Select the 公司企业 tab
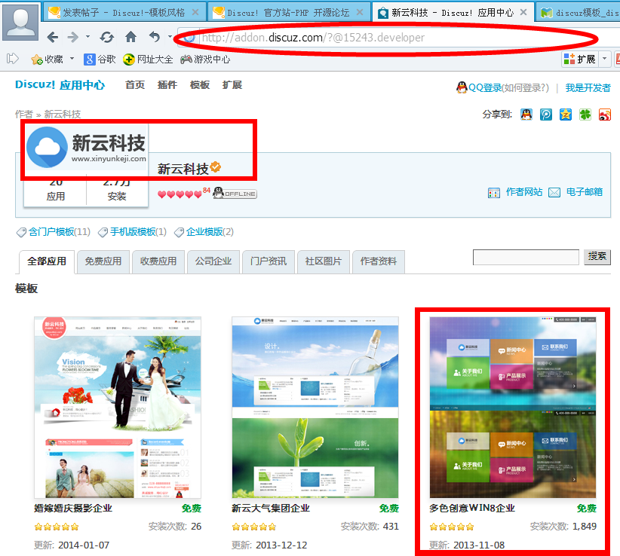The width and height of the screenshot is (620, 556). pos(213,261)
